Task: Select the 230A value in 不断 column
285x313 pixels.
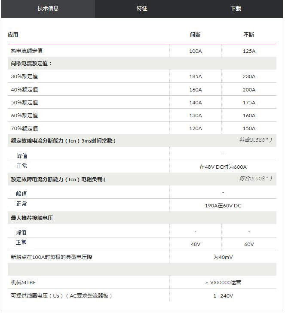Action: click(x=249, y=76)
